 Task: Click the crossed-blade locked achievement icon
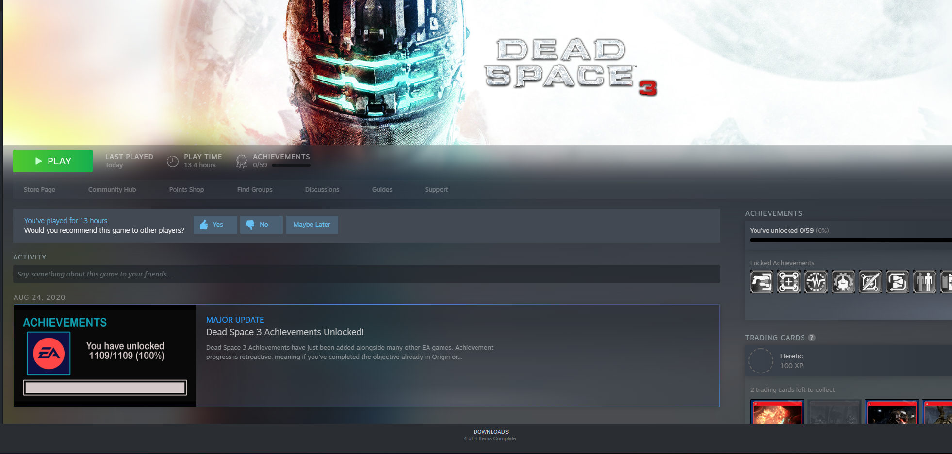(870, 282)
